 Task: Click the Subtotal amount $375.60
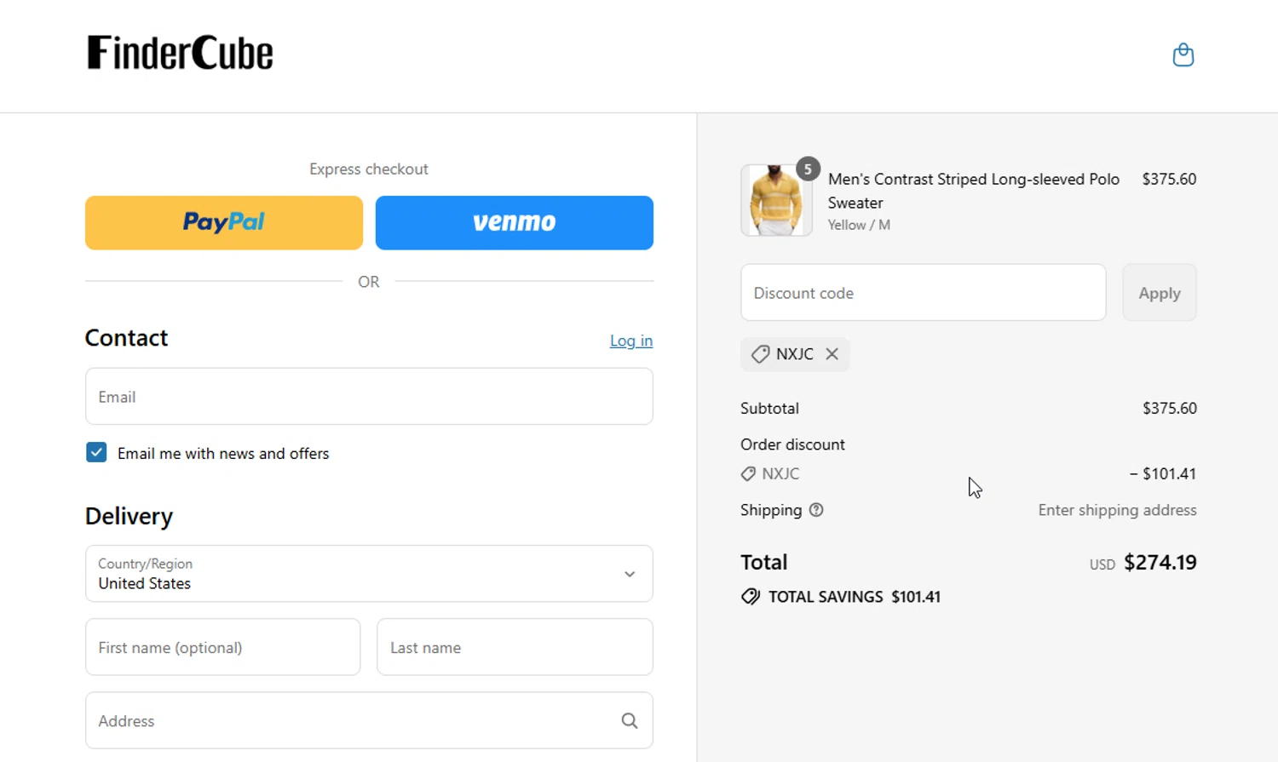(x=1170, y=409)
